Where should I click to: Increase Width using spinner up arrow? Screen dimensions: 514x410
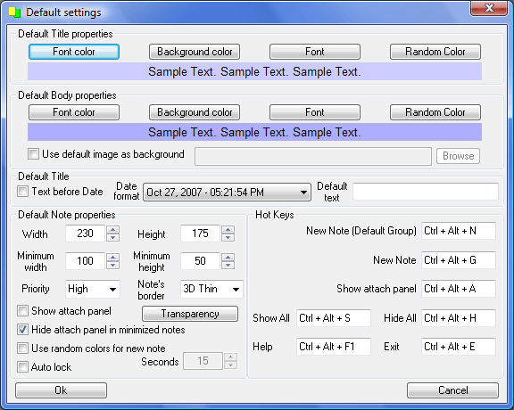click(112, 230)
